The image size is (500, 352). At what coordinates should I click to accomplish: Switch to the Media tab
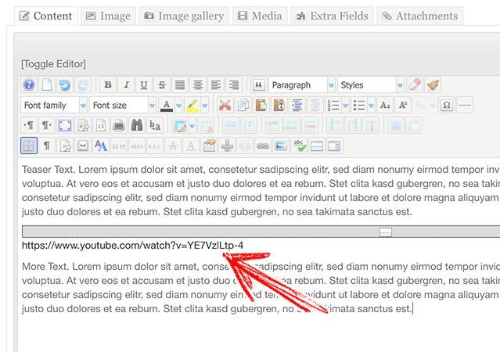(x=260, y=16)
